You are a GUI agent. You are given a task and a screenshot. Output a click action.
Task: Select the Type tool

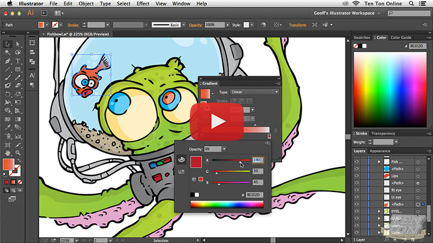(x=18, y=61)
